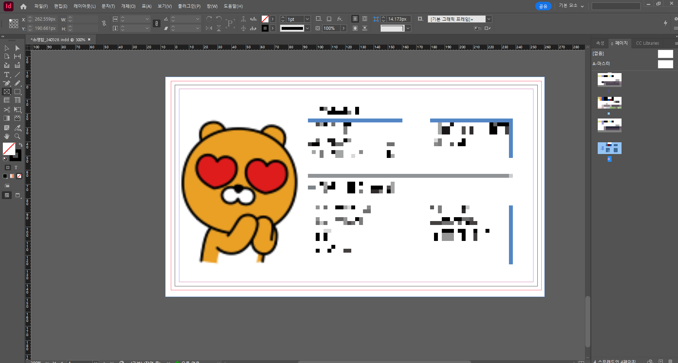
Task: Expand the opacity 100% slider arrow
Action: 344,28
